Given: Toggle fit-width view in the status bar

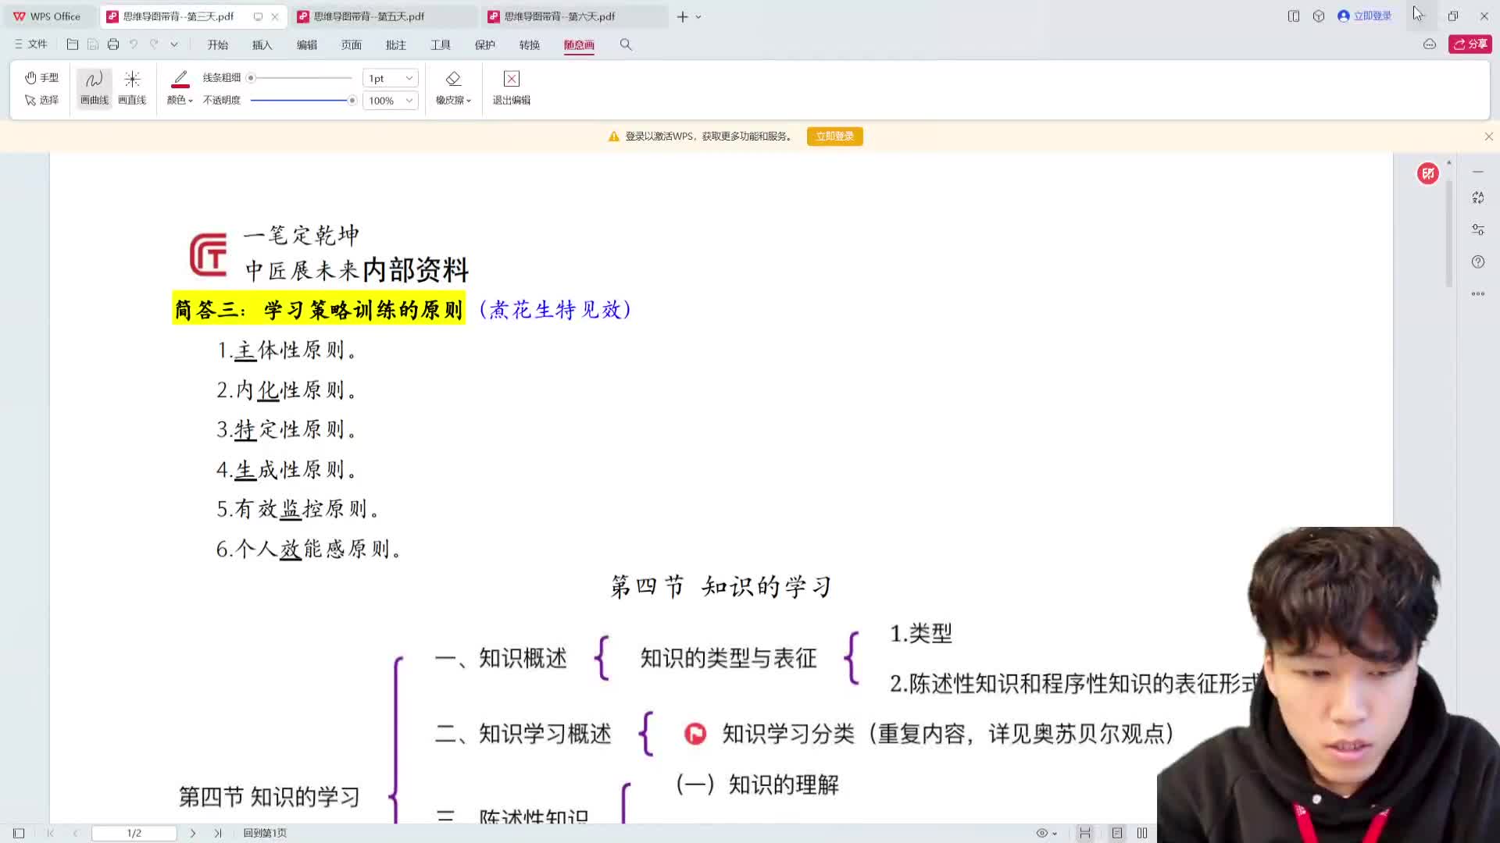Looking at the screenshot, I should 1085,833.
